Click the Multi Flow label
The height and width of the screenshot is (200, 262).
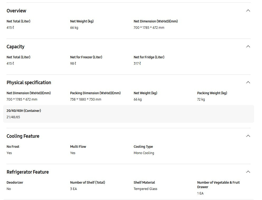(x=78, y=147)
